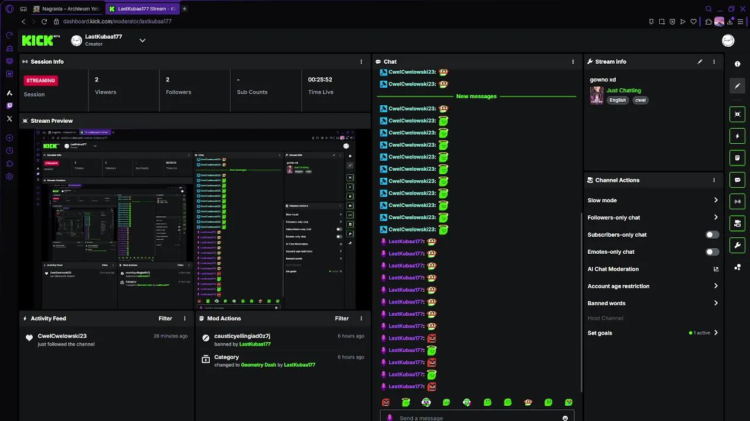Open Chat panel three-dot menu
This screenshot has height=421, width=750.
(x=573, y=61)
